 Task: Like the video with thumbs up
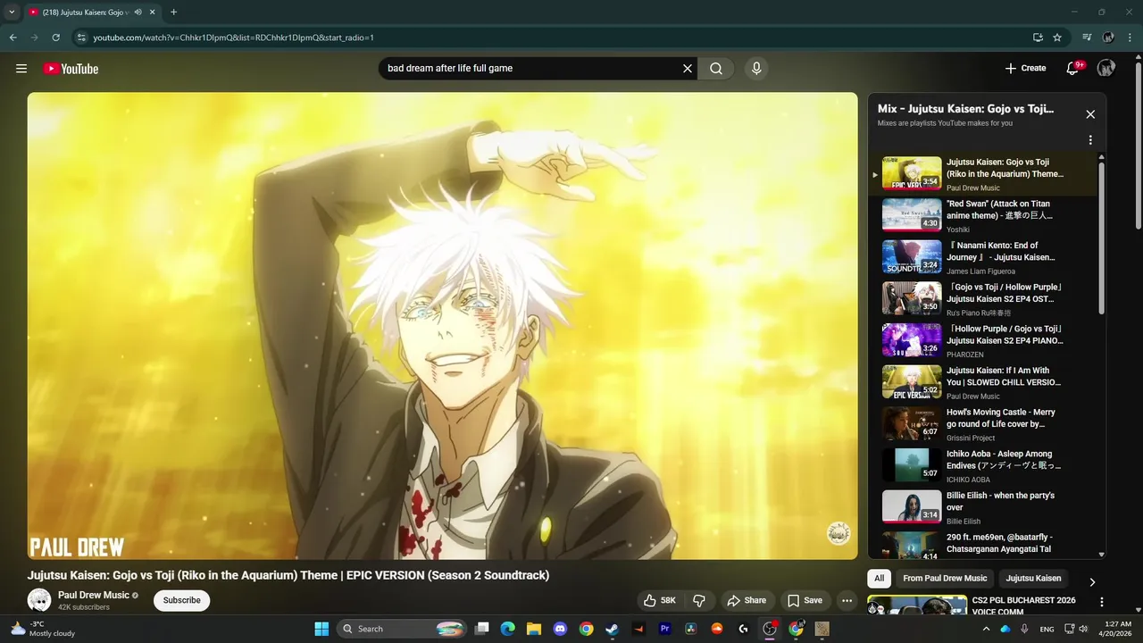click(x=660, y=601)
